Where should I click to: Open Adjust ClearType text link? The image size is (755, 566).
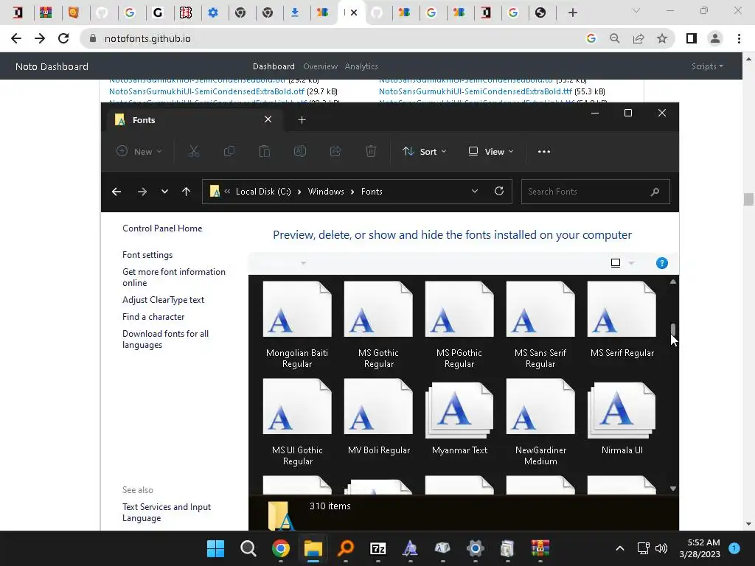click(x=163, y=300)
